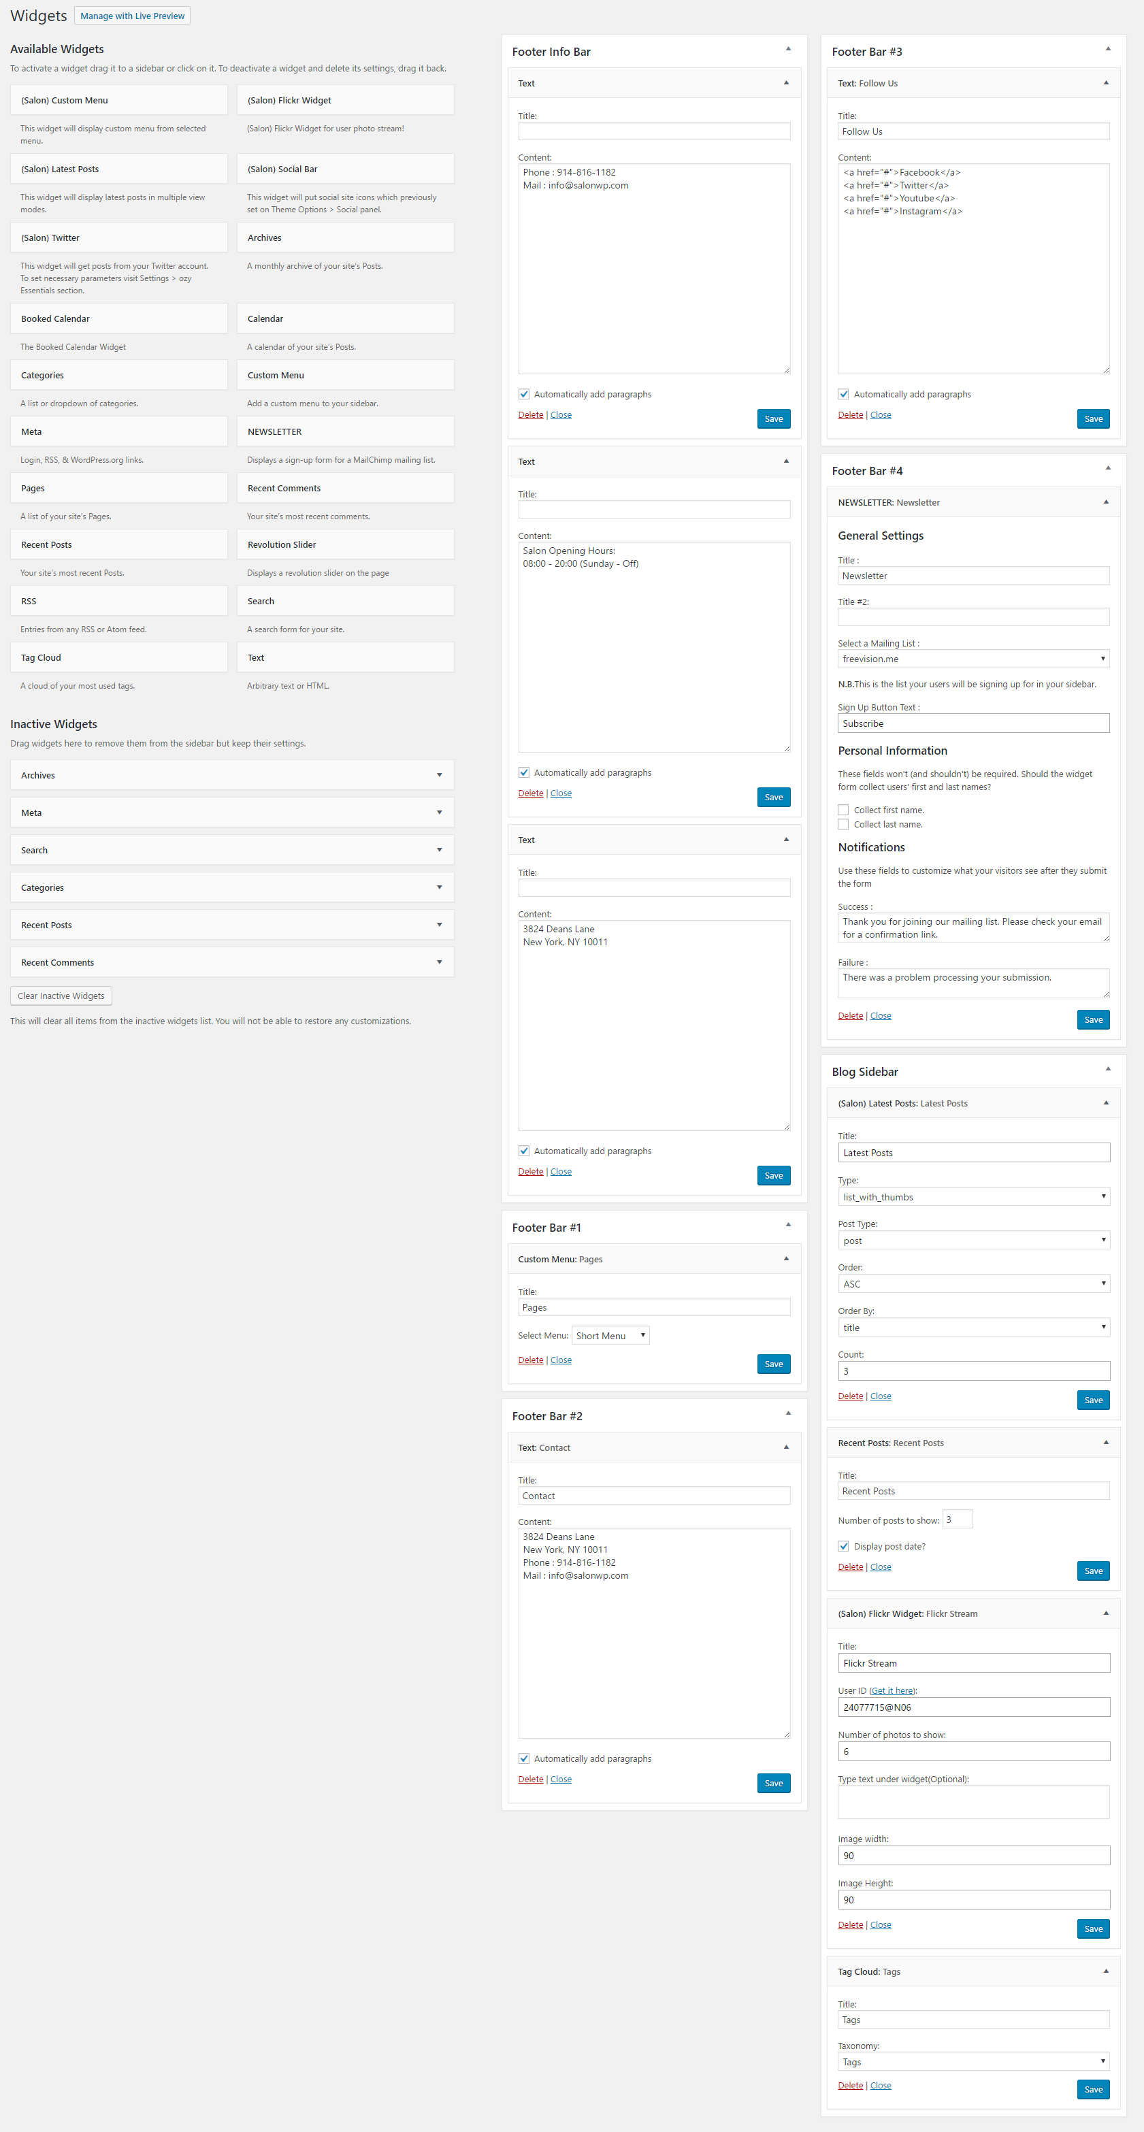Delete the Flickr Stream widget
The height and width of the screenshot is (2132, 1144).
(x=849, y=1925)
